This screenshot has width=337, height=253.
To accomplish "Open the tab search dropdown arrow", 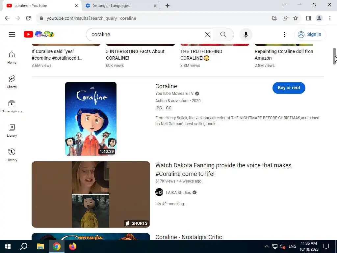I will (x=284, y=5).
